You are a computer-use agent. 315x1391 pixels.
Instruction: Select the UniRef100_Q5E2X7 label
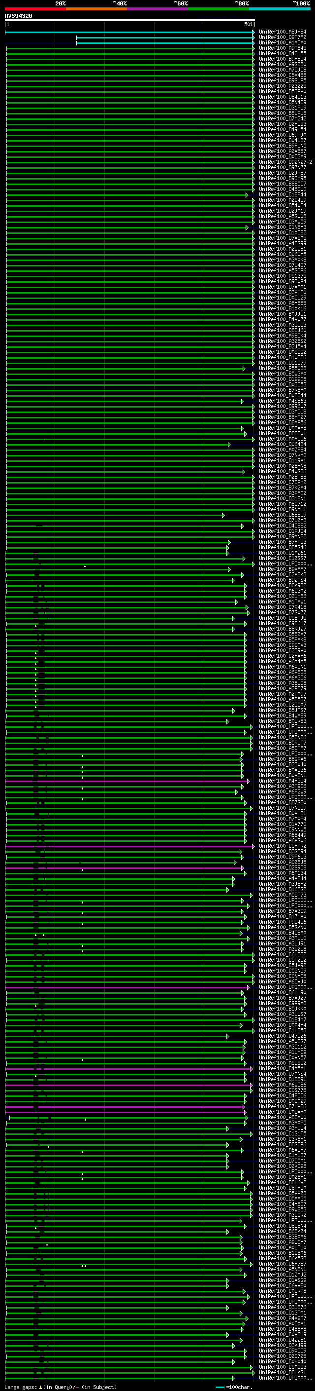click(x=282, y=635)
